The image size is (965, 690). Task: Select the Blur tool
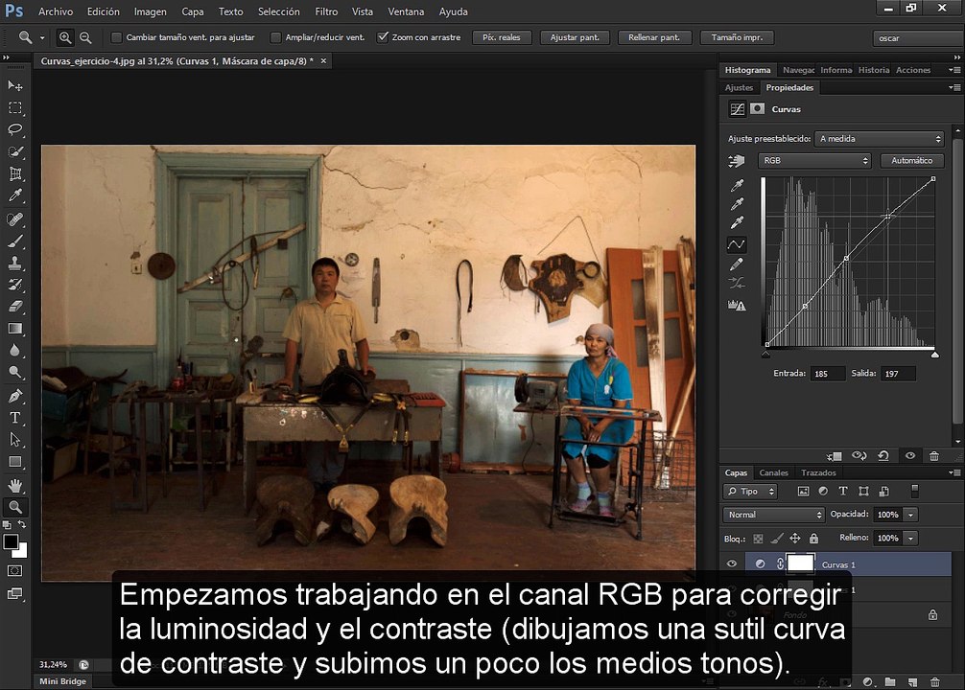tap(14, 351)
